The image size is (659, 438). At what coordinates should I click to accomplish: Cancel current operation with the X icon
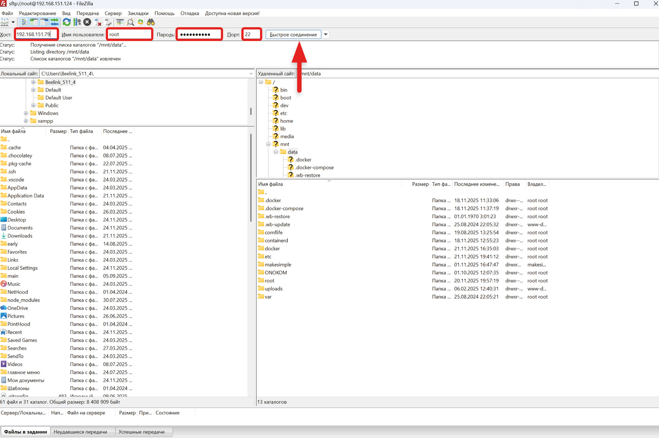coord(87,22)
